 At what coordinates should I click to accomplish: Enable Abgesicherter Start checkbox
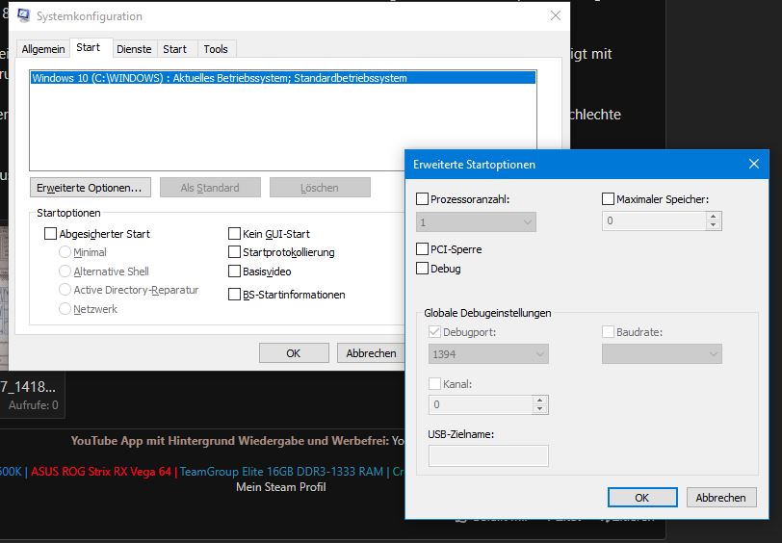coord(50,234)
